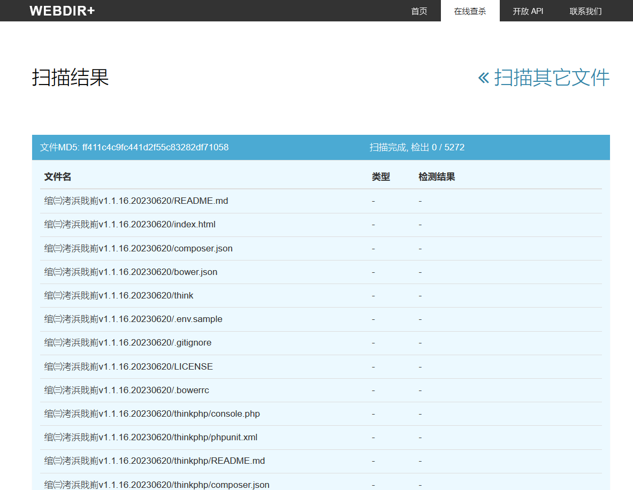Screen dimensions: 633x490
Task: Select the index.html file row
Action: 129,224
